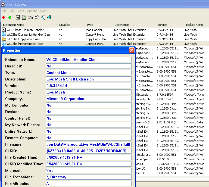The width and height of the screenshot is (209, 187).
Task: Click the Exit toolbar icon
Action: [x=49, y=17]
